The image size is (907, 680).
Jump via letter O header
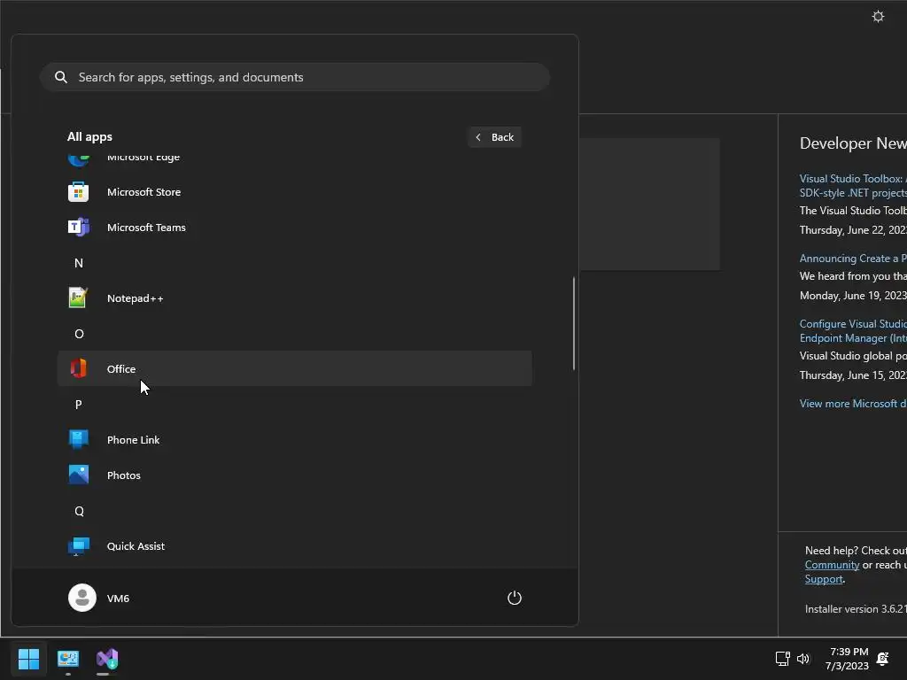(79, 334)
